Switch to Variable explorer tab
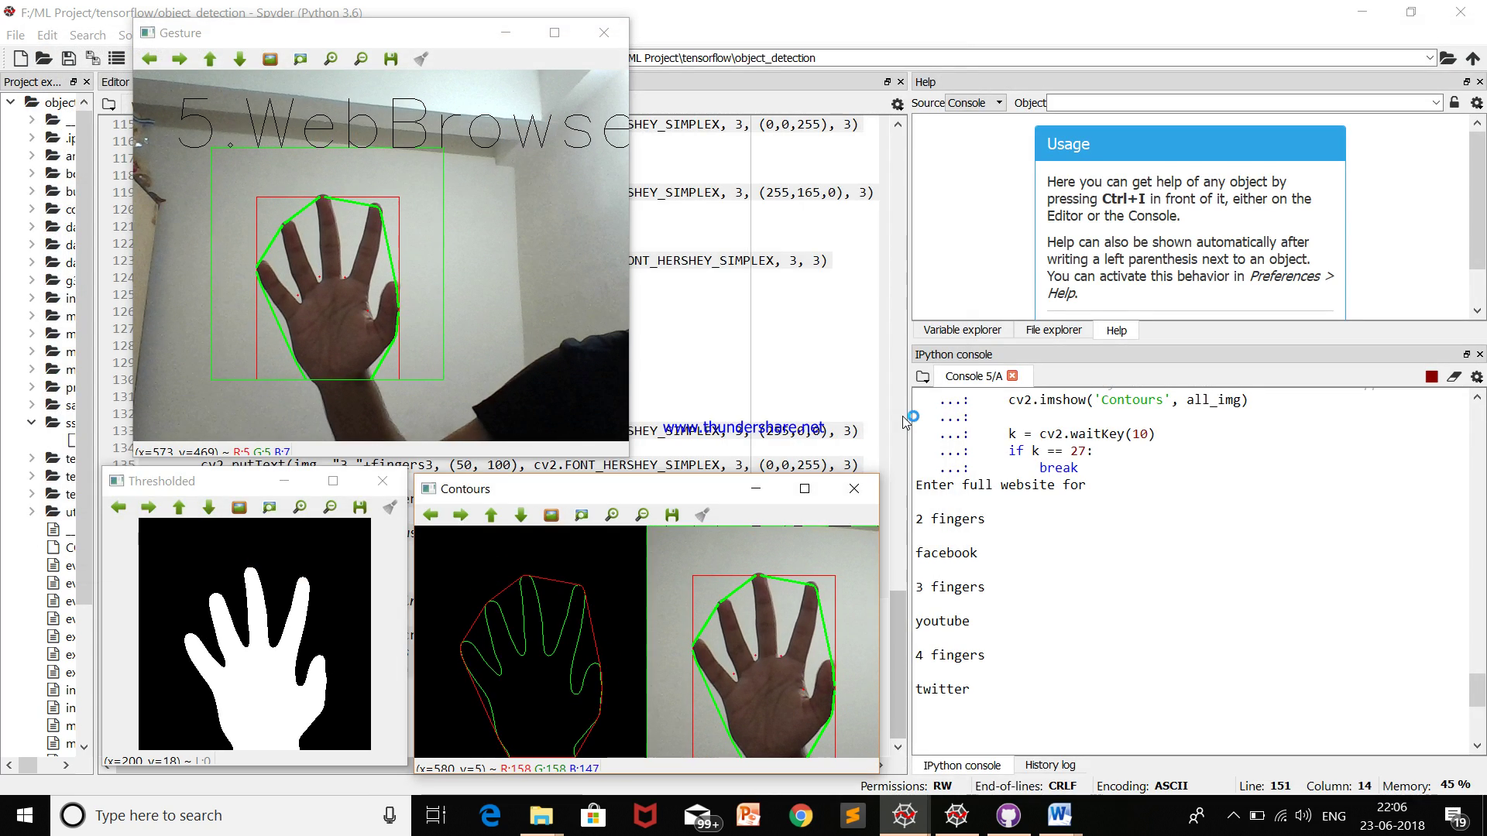 [962, 330]
